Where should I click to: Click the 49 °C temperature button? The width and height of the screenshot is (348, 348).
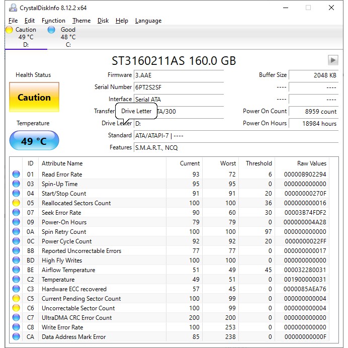pos(34,141)
